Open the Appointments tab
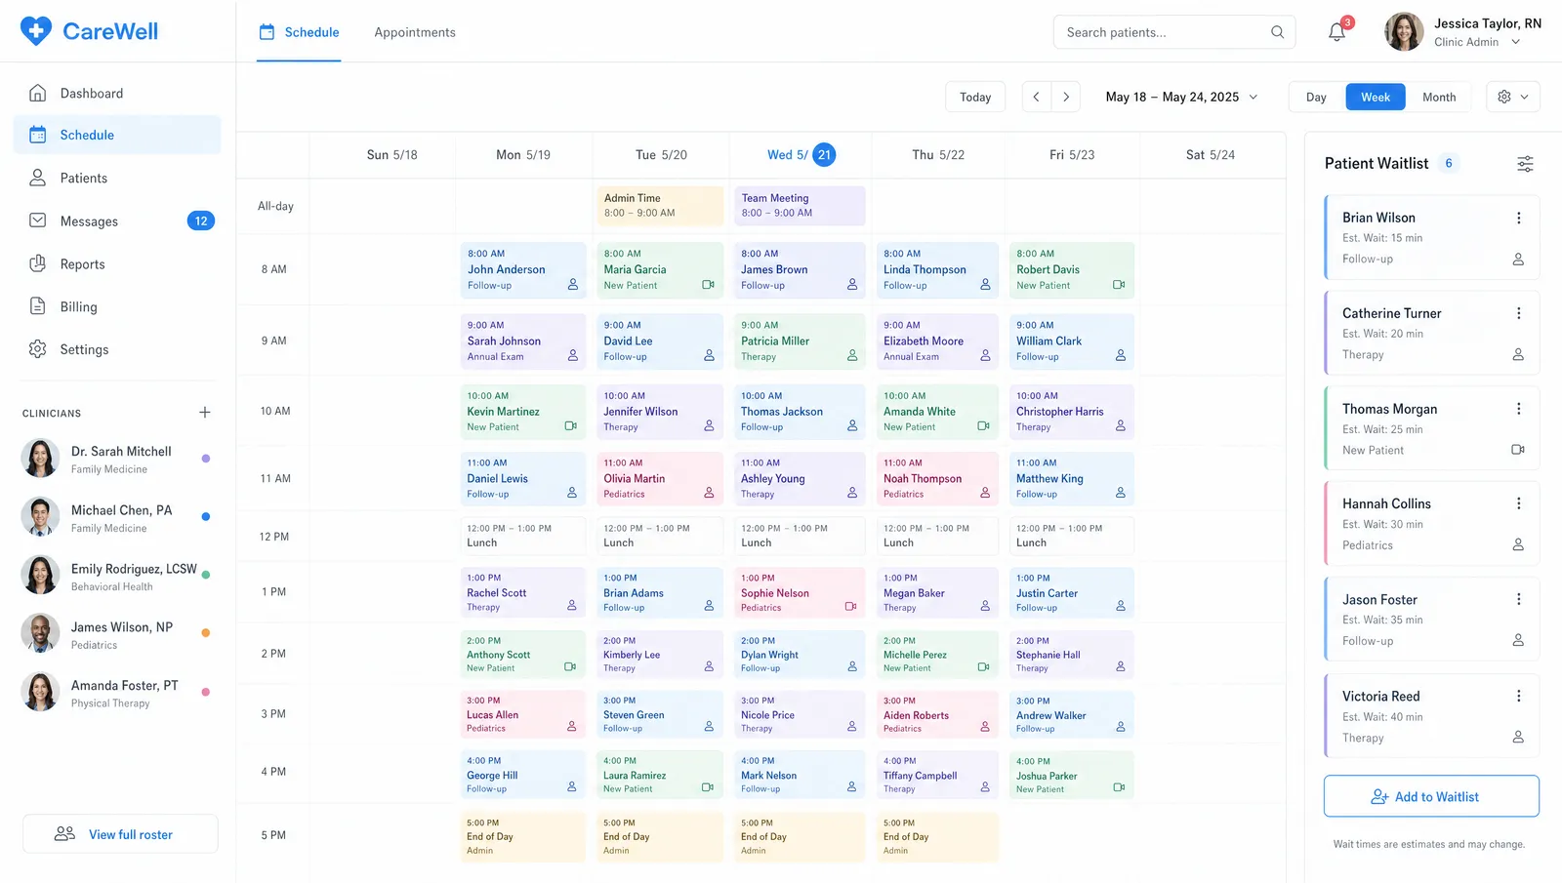The height and width of the screenshot is (883, 1562). [415, 32]
